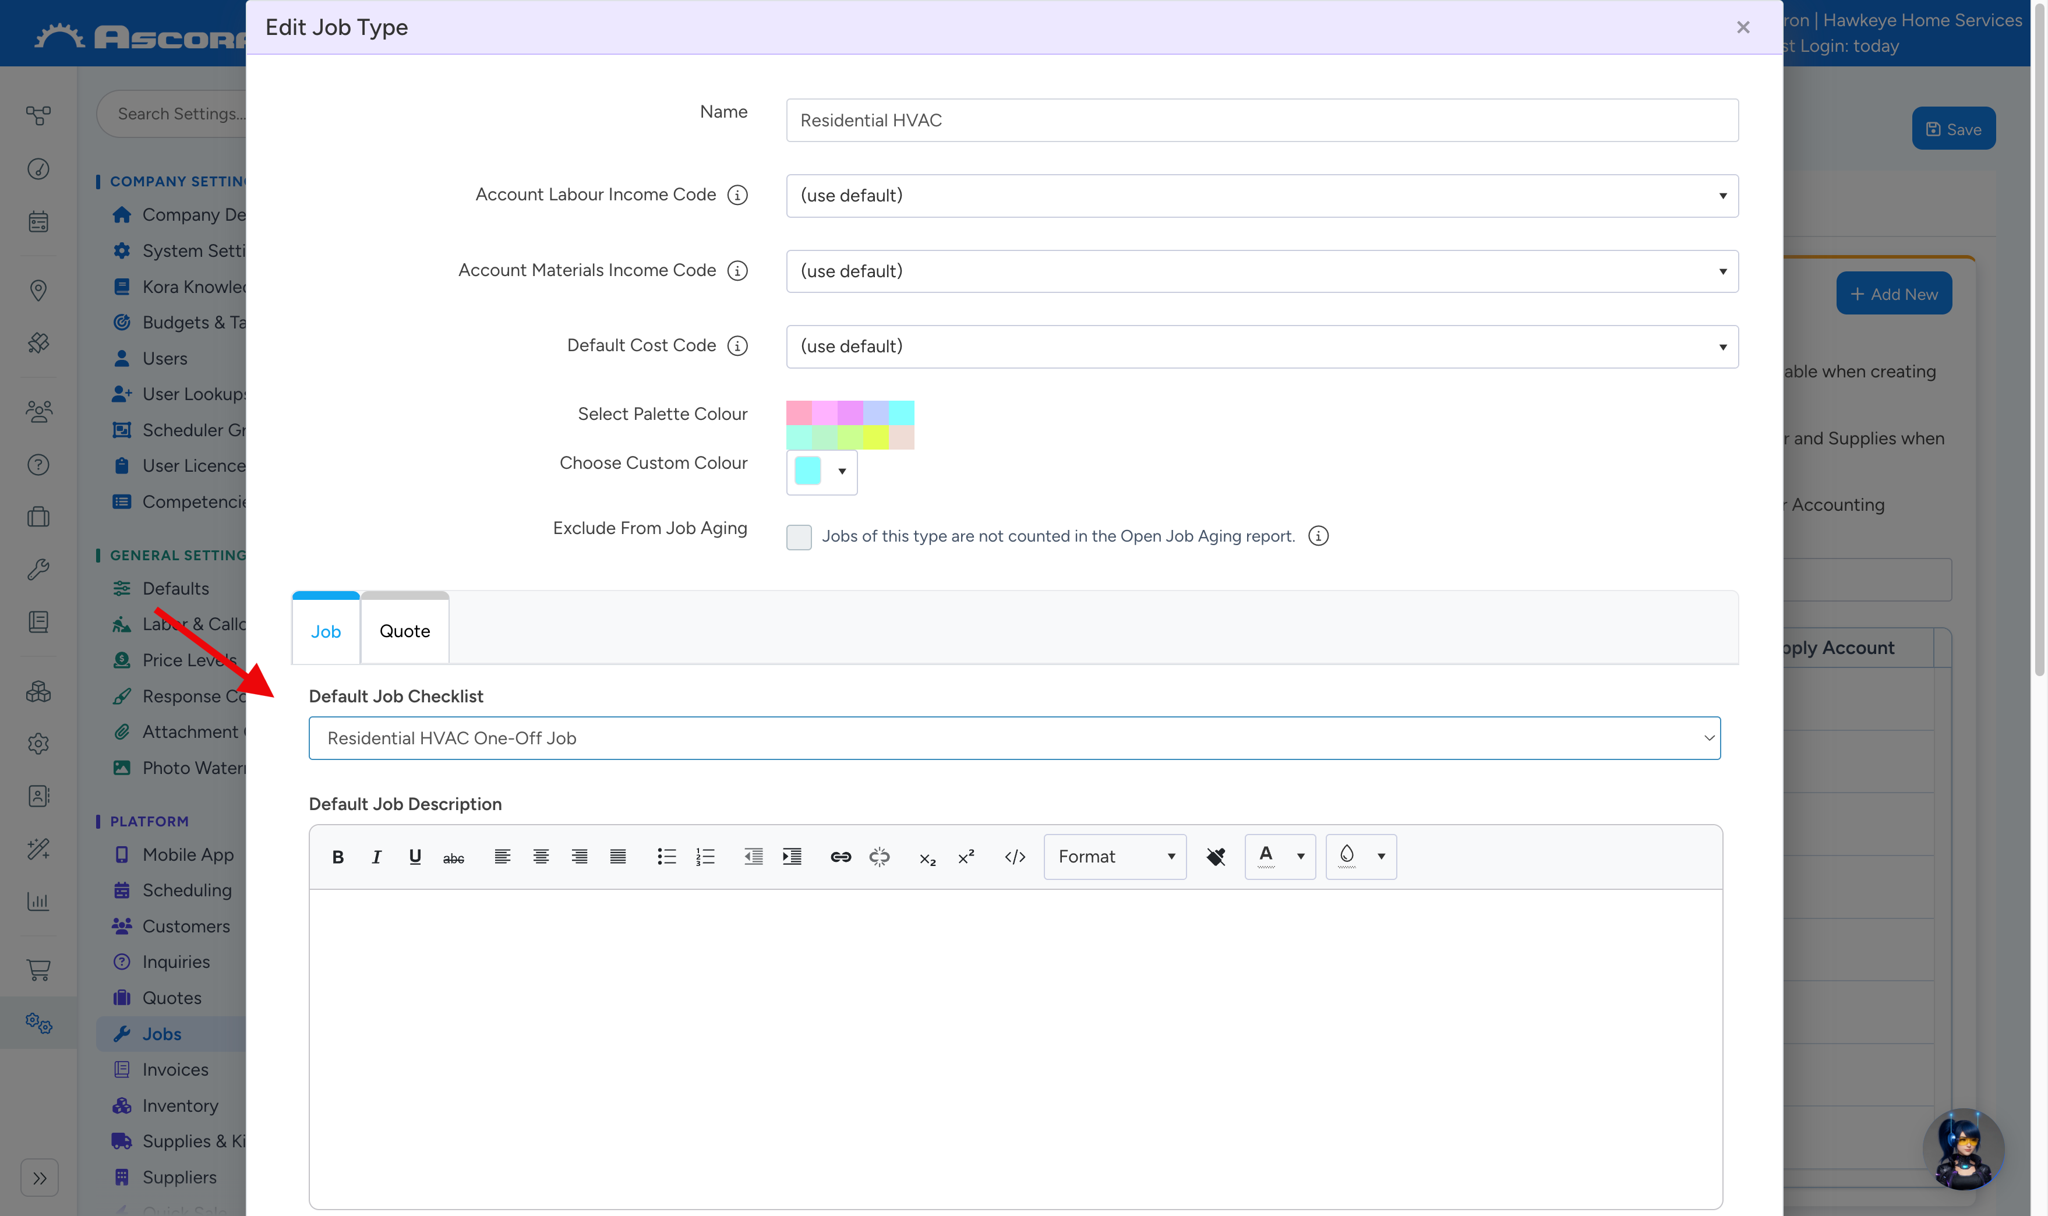Open the Account Labour Income Code dropdown
This screenshot has height=1216, width=2048.
coord(1262,196)
